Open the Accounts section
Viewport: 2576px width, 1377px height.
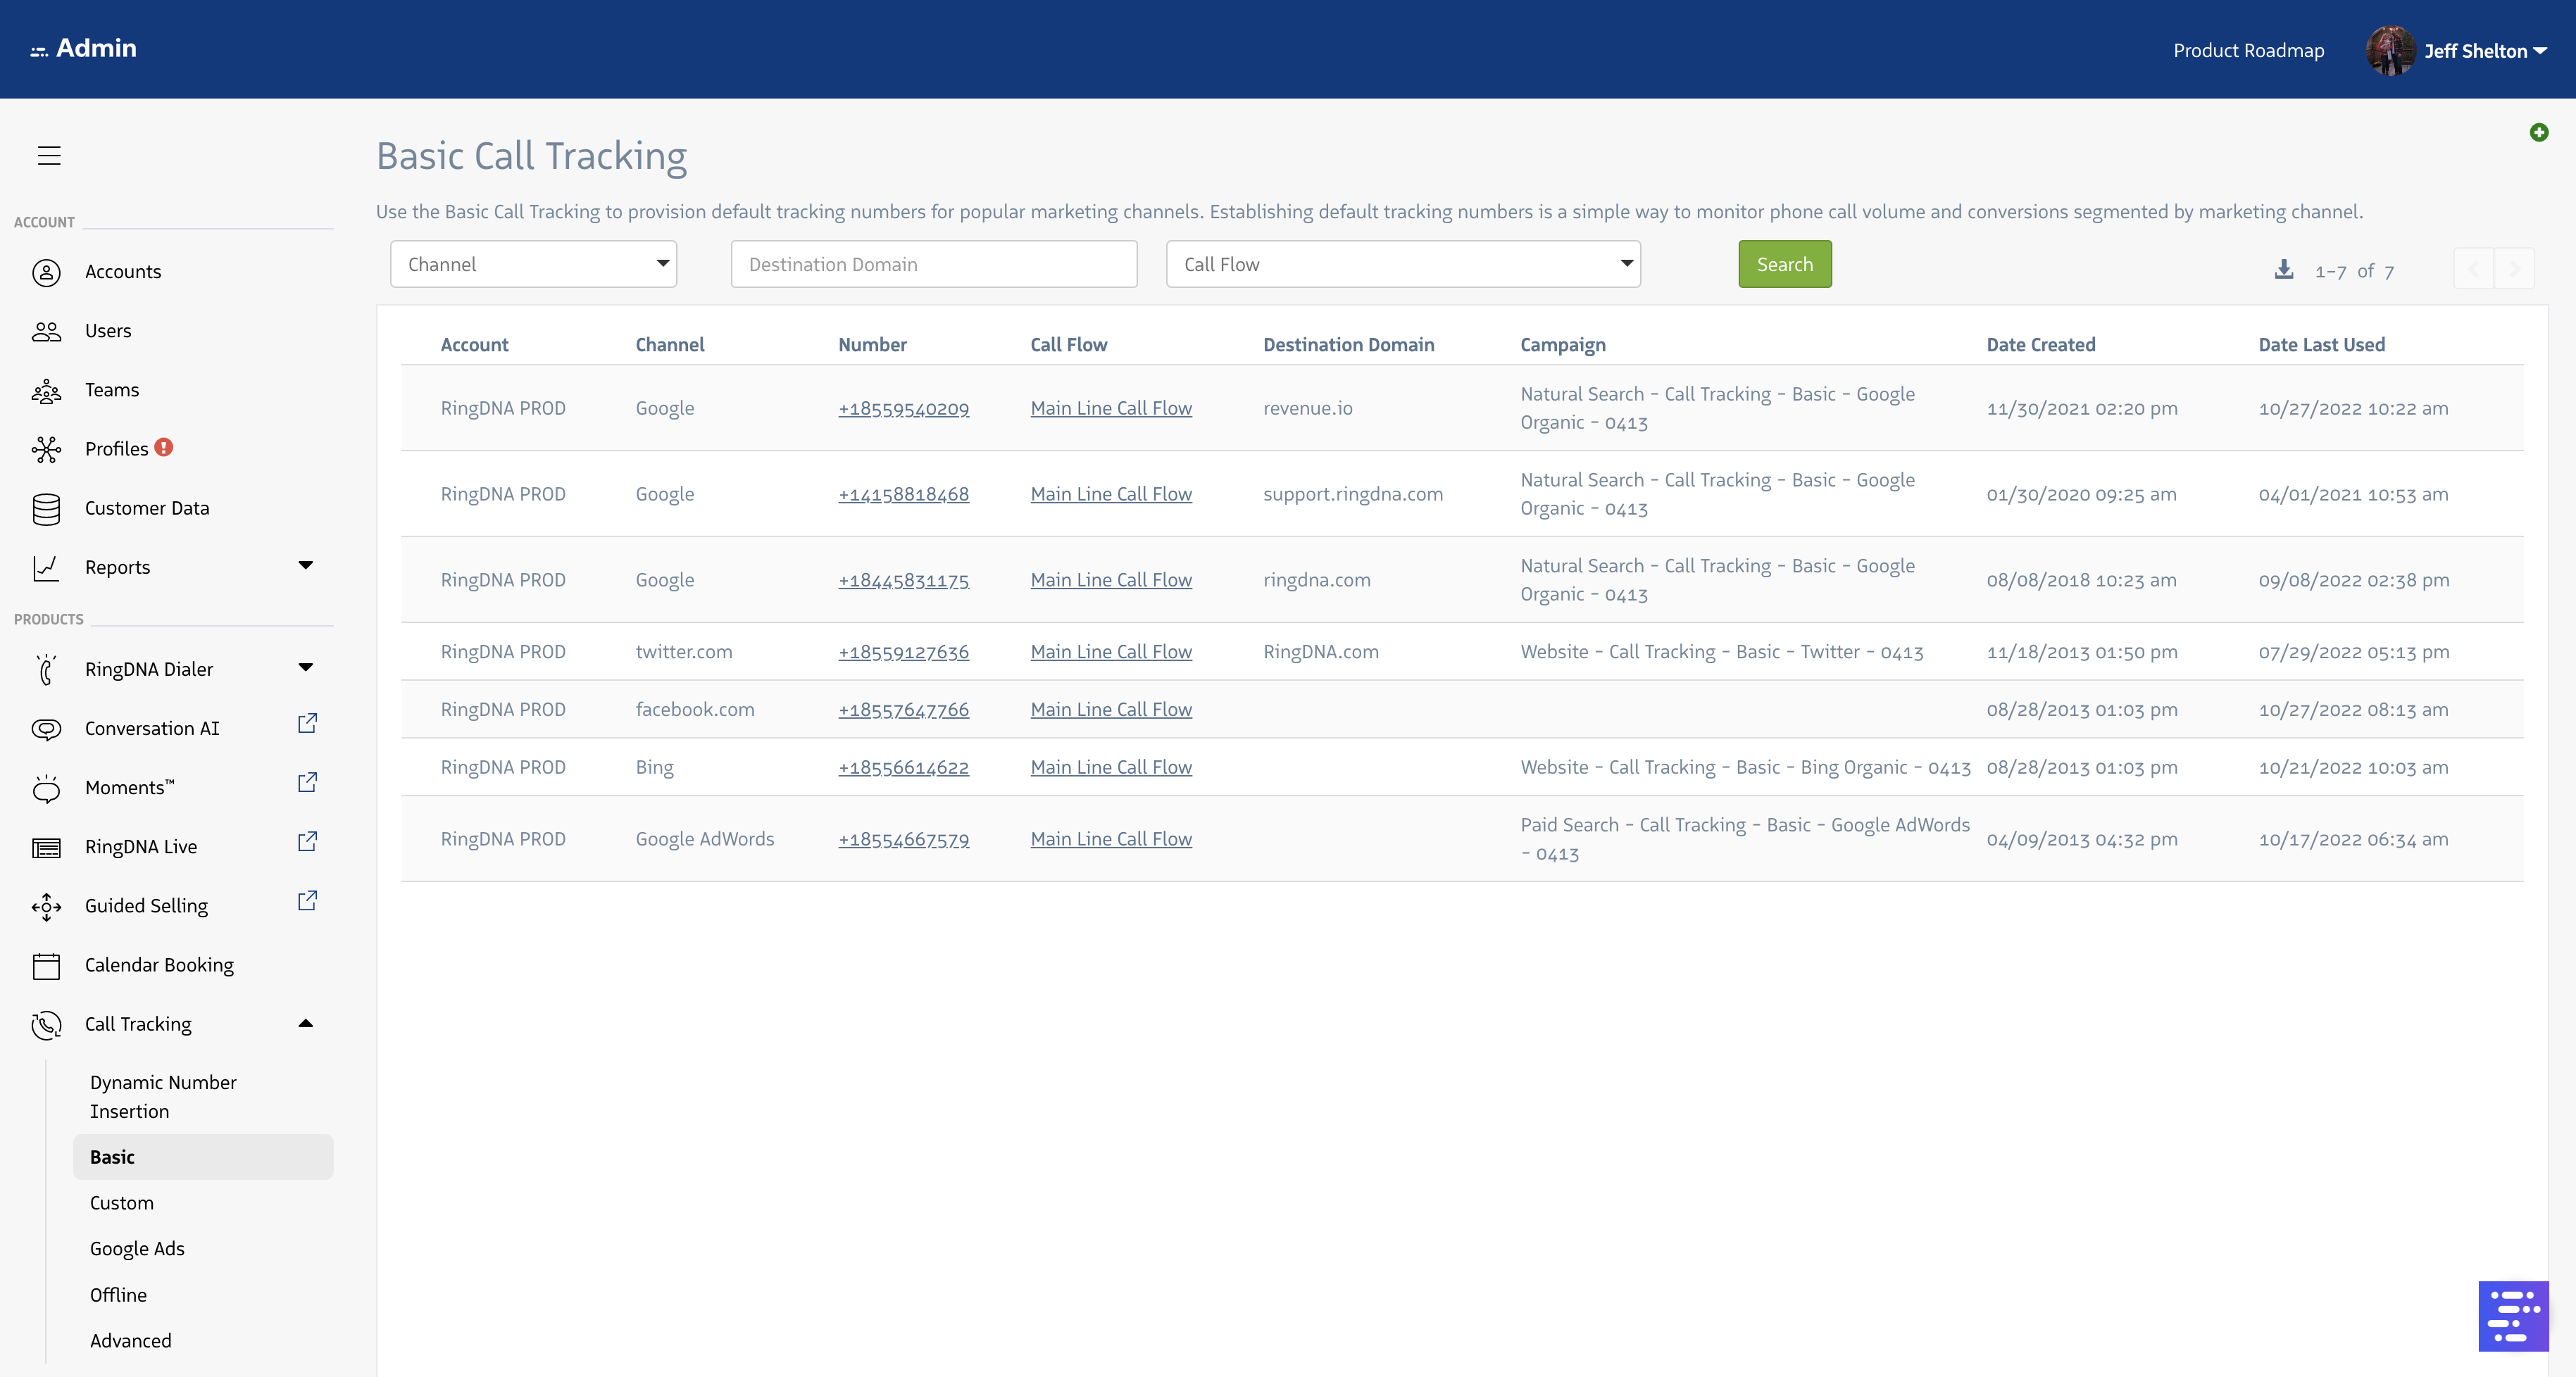point(123,271)
